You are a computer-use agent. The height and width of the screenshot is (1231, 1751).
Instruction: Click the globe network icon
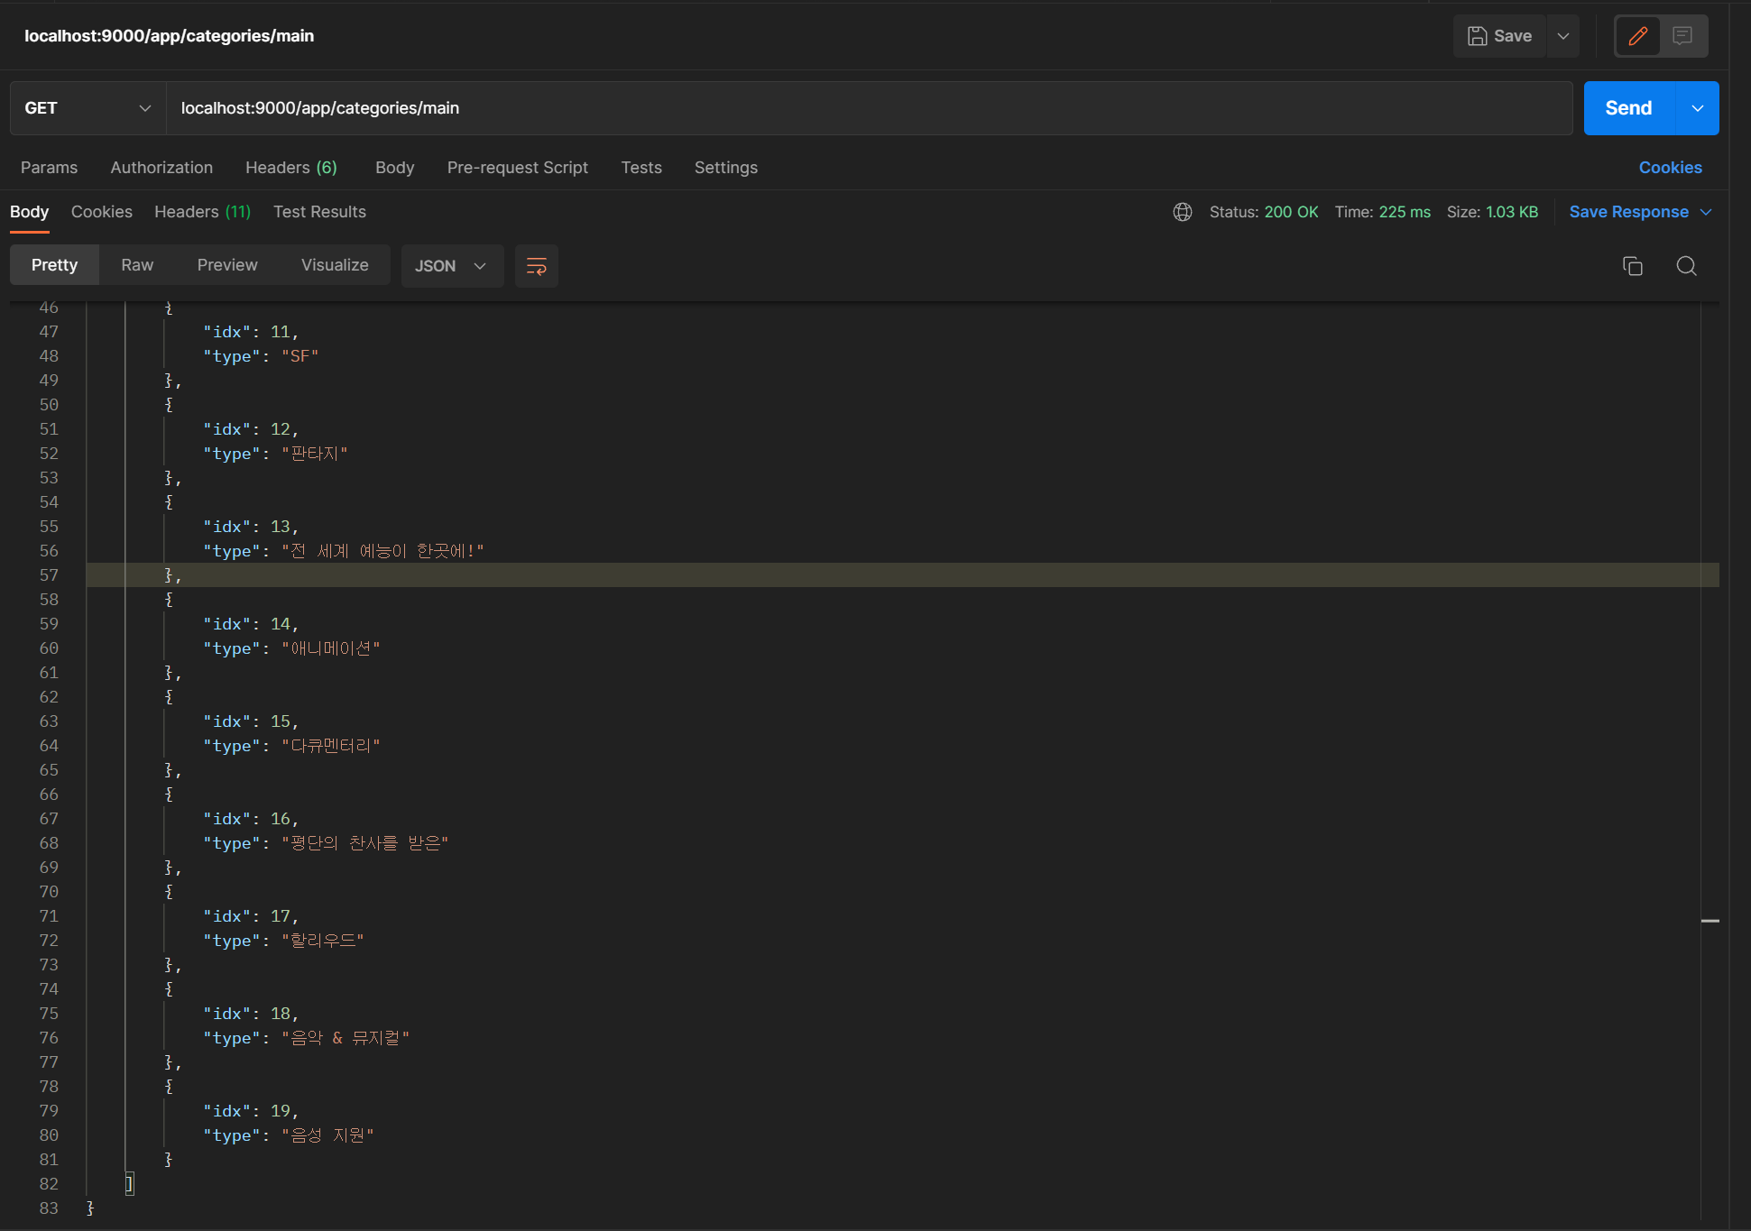click(1183, 212)
